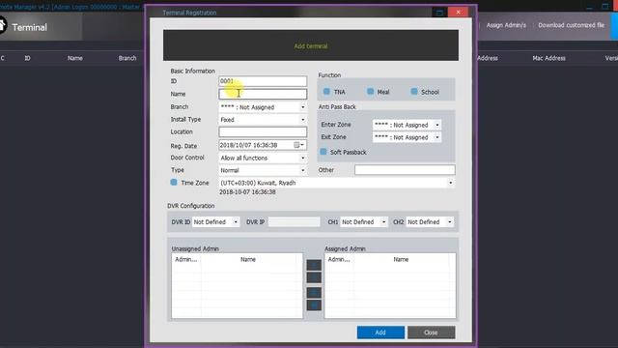
Task: Open the DVR ID dropdown
Action: (215, 222)
